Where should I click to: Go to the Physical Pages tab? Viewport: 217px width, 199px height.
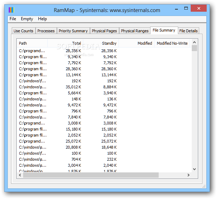coord(104,31)
